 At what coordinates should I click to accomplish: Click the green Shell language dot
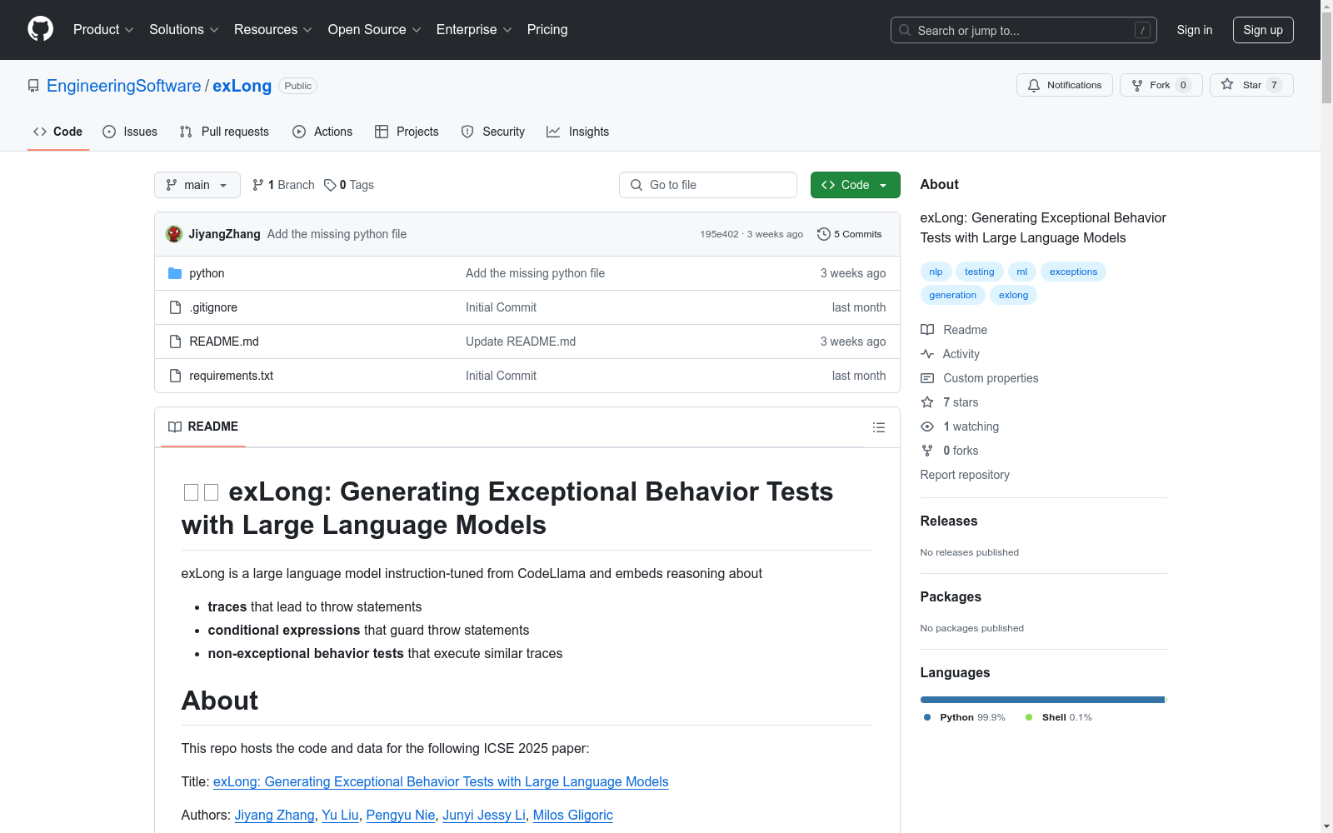pos(1029,717)
